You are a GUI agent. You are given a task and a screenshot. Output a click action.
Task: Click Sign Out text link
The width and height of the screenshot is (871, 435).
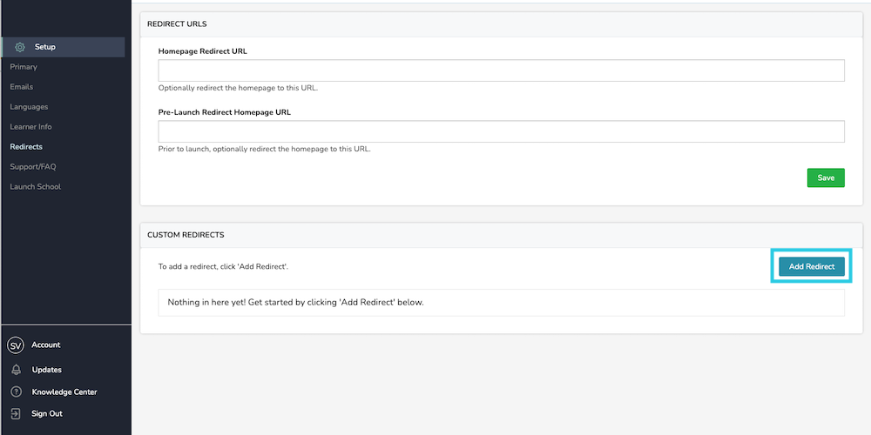click(47, 414)
